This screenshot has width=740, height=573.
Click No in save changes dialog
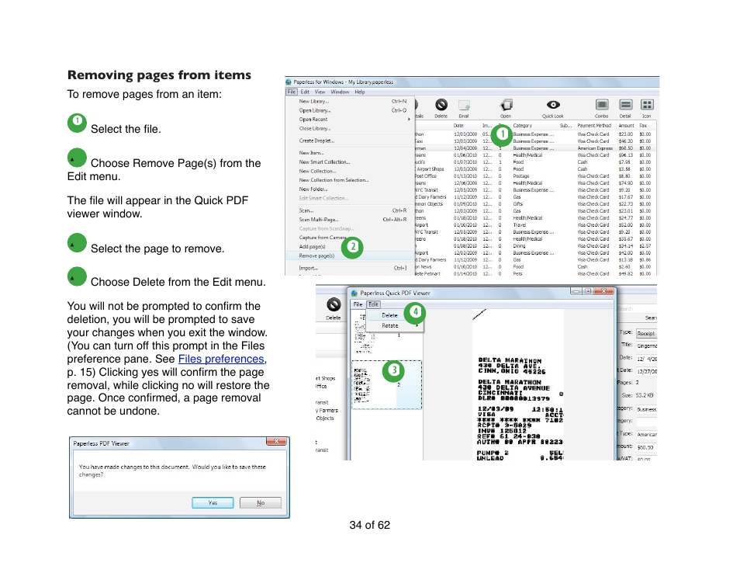[x=261, y=502]
